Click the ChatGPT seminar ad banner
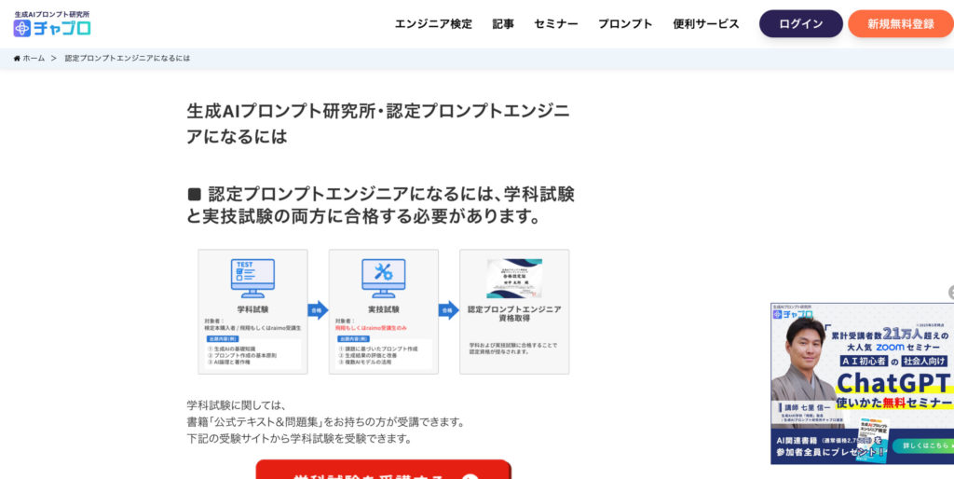 [x=862, y=384]
